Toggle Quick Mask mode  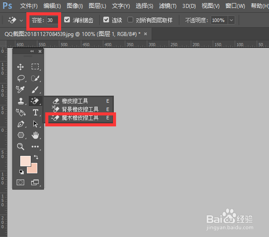pos(20,183)
